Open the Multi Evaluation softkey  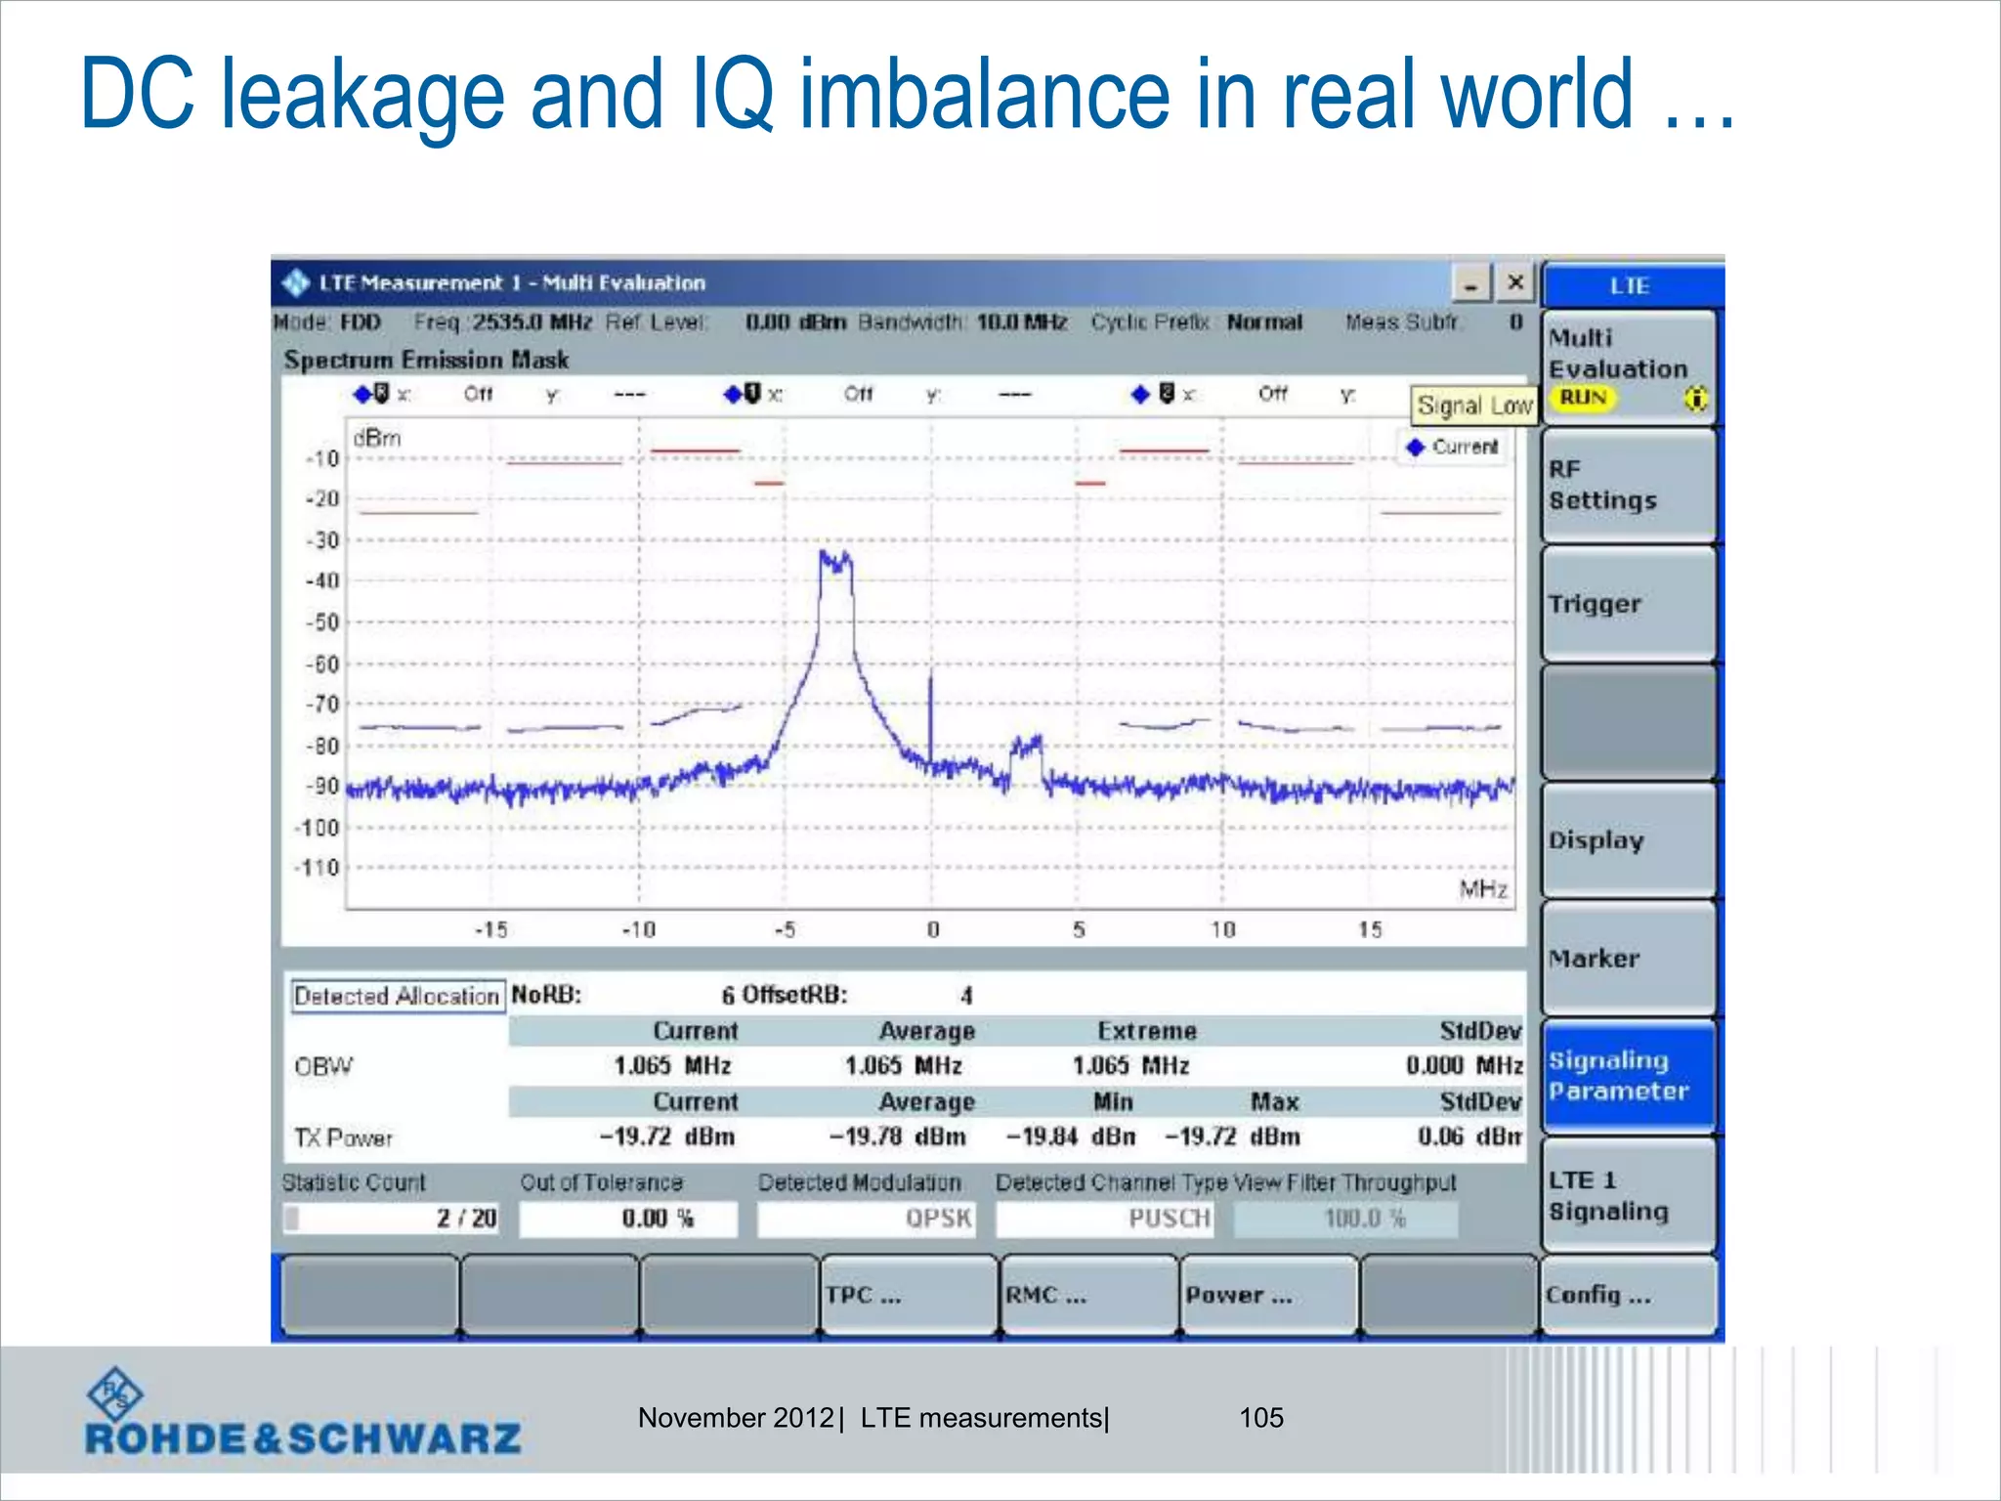(x=1629, y=367)
